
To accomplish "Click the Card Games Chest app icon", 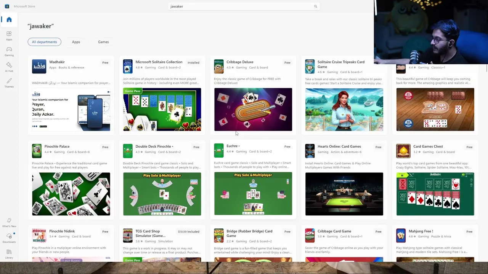I will click(x=403, y=151).
